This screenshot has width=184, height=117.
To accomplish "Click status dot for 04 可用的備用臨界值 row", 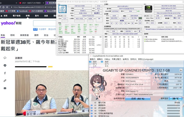I will (x=92, y=113).
